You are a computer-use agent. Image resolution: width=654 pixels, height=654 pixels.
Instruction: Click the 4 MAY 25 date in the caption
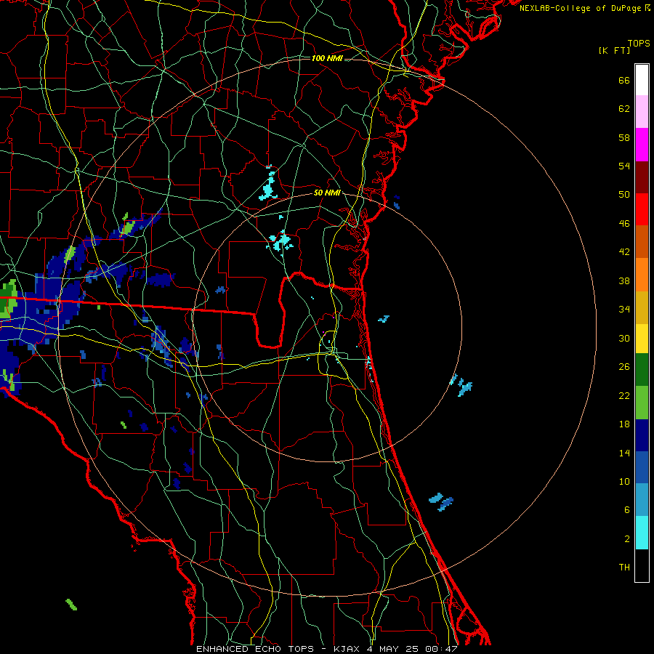pyautogui.click(x=393, y=649)
